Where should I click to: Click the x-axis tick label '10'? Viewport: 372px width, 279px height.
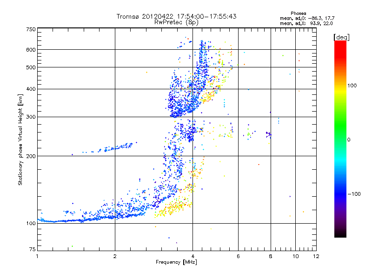(296, 256)
